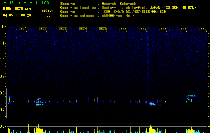Click the 0.8 kHz frequency axis label

click(3, 93)
